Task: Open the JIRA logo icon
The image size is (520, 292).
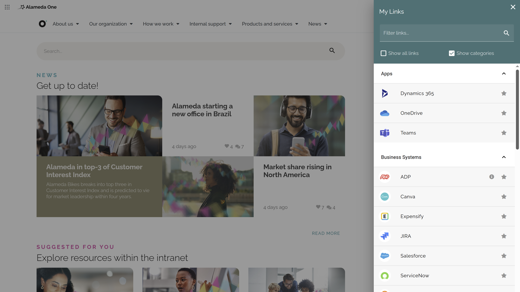Action: (385, 236)
